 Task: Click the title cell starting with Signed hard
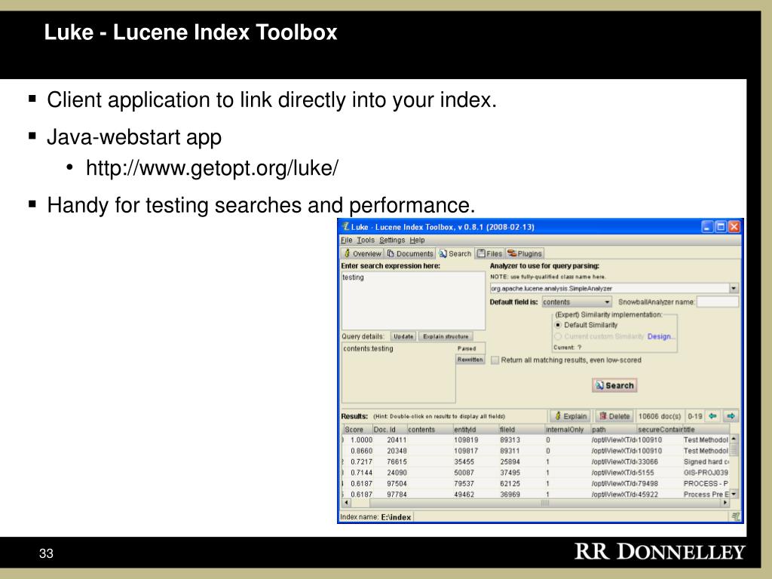pyautogui.click(x=706, y=462)
